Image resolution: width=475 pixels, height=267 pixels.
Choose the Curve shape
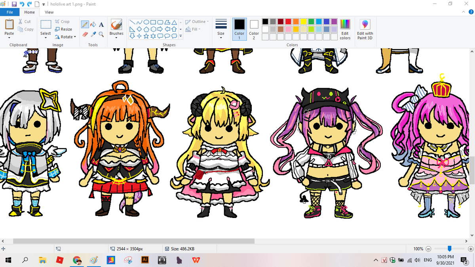coord(140,22)
